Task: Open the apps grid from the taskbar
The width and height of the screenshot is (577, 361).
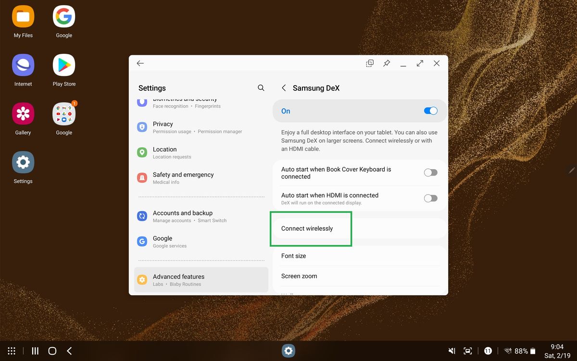Action: (x=12, y=351)
